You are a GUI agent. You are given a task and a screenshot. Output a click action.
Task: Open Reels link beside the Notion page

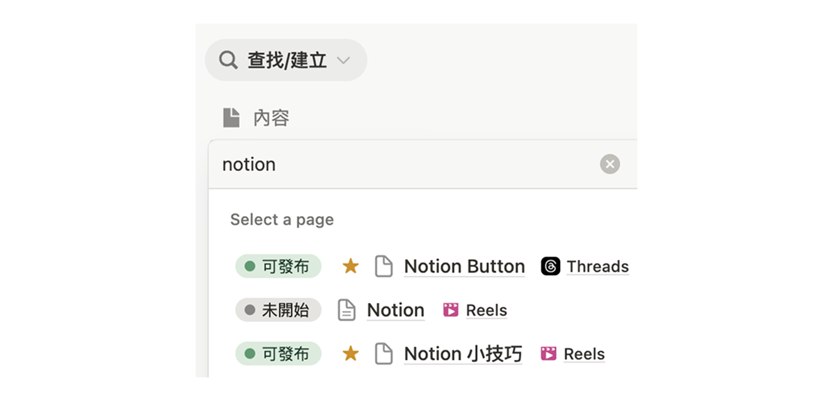tap(486, 310)
